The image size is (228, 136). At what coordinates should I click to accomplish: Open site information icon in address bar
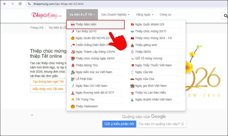click(x=29, y=4)
